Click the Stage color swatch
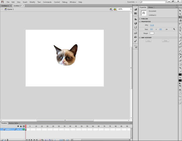The height and width of the screenshot is (141, 182). pos(152,33)
